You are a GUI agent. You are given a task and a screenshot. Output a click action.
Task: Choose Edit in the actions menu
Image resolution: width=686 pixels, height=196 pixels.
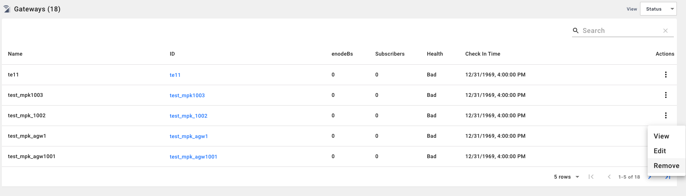[660, 151]
